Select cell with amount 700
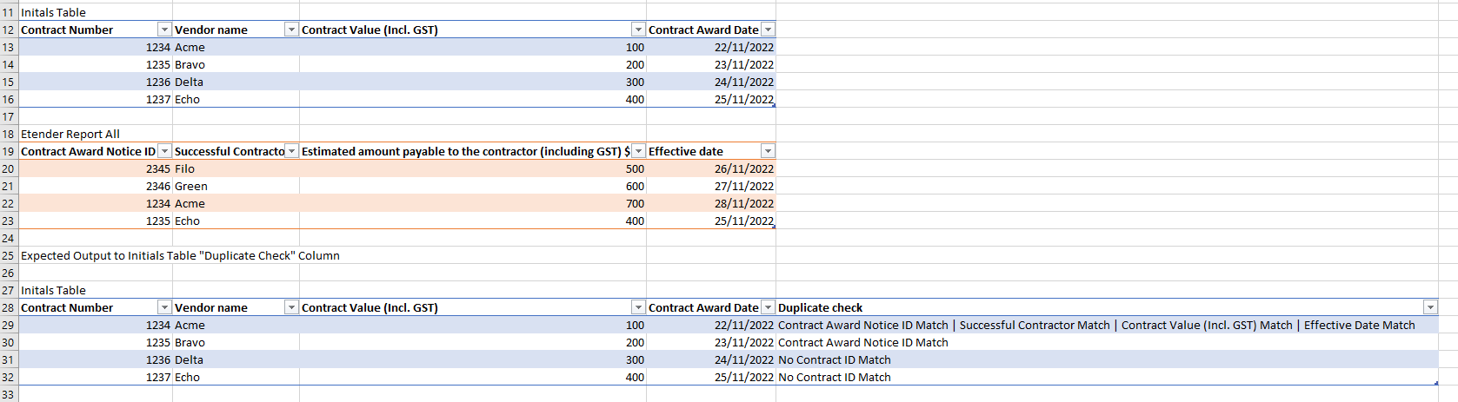The image size is (1458, 402). [x=473, y=203]
